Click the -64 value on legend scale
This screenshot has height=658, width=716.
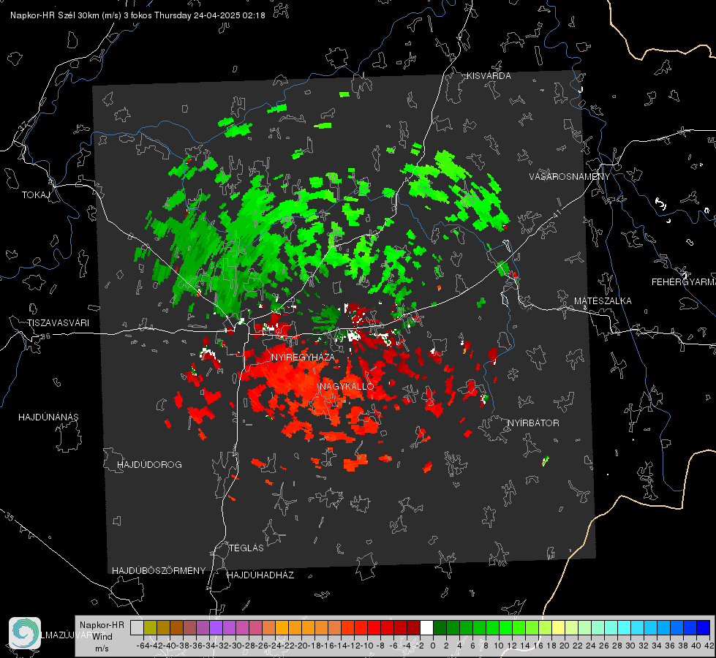click(x=143, y=646)
